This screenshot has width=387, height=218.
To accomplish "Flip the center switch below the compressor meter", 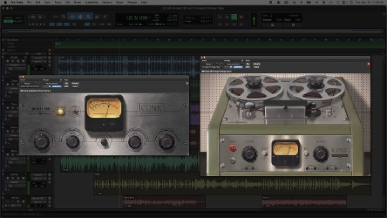I will click(x=104, y=142).
